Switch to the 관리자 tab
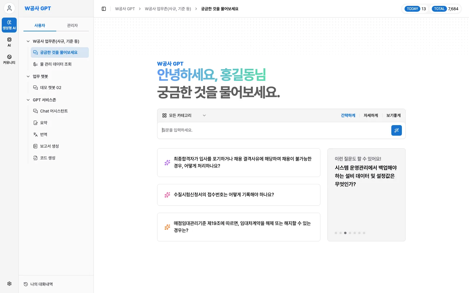The height and width of the screenshot is (293, 469). 72,25
